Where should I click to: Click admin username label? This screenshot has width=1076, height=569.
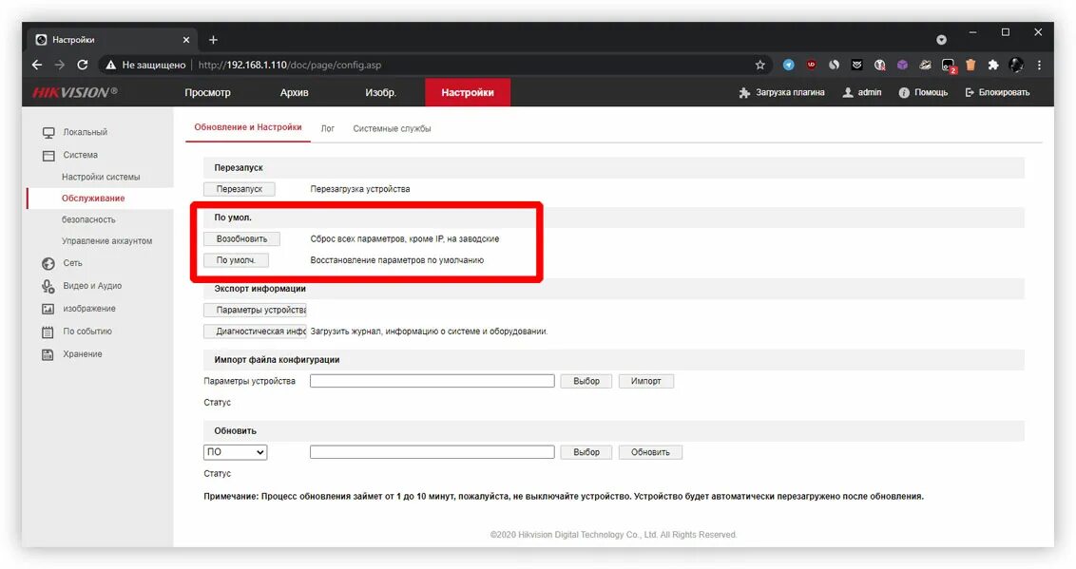870,92
